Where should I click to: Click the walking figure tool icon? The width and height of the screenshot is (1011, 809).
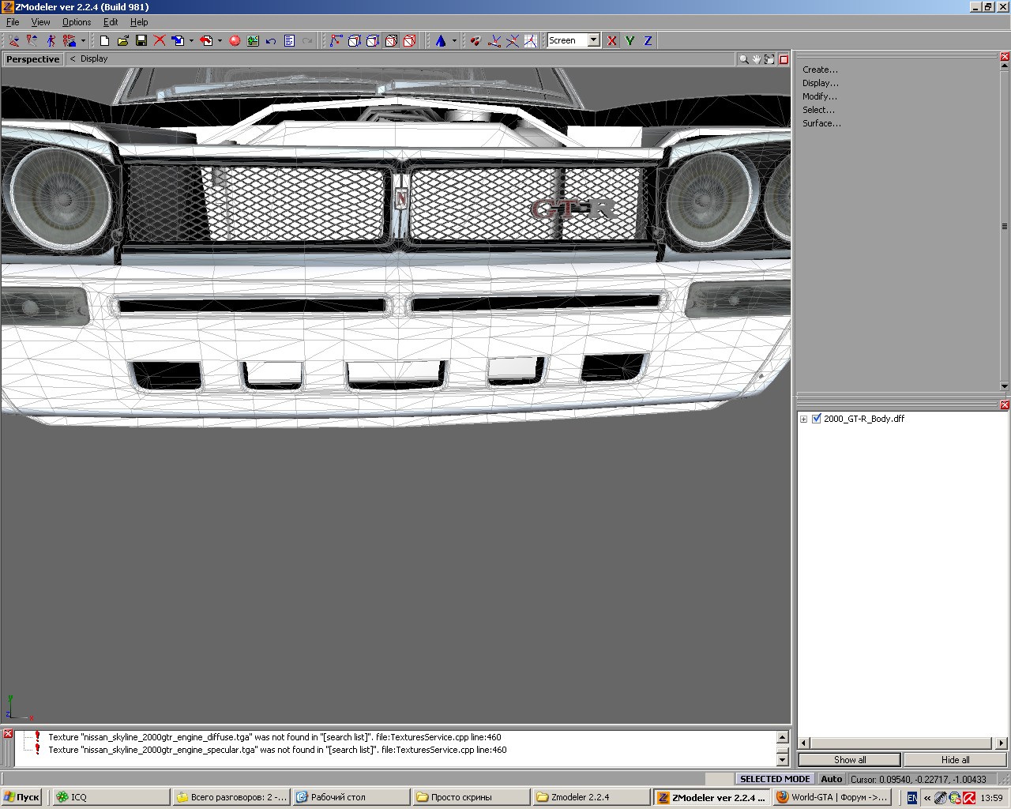point(51,40)
